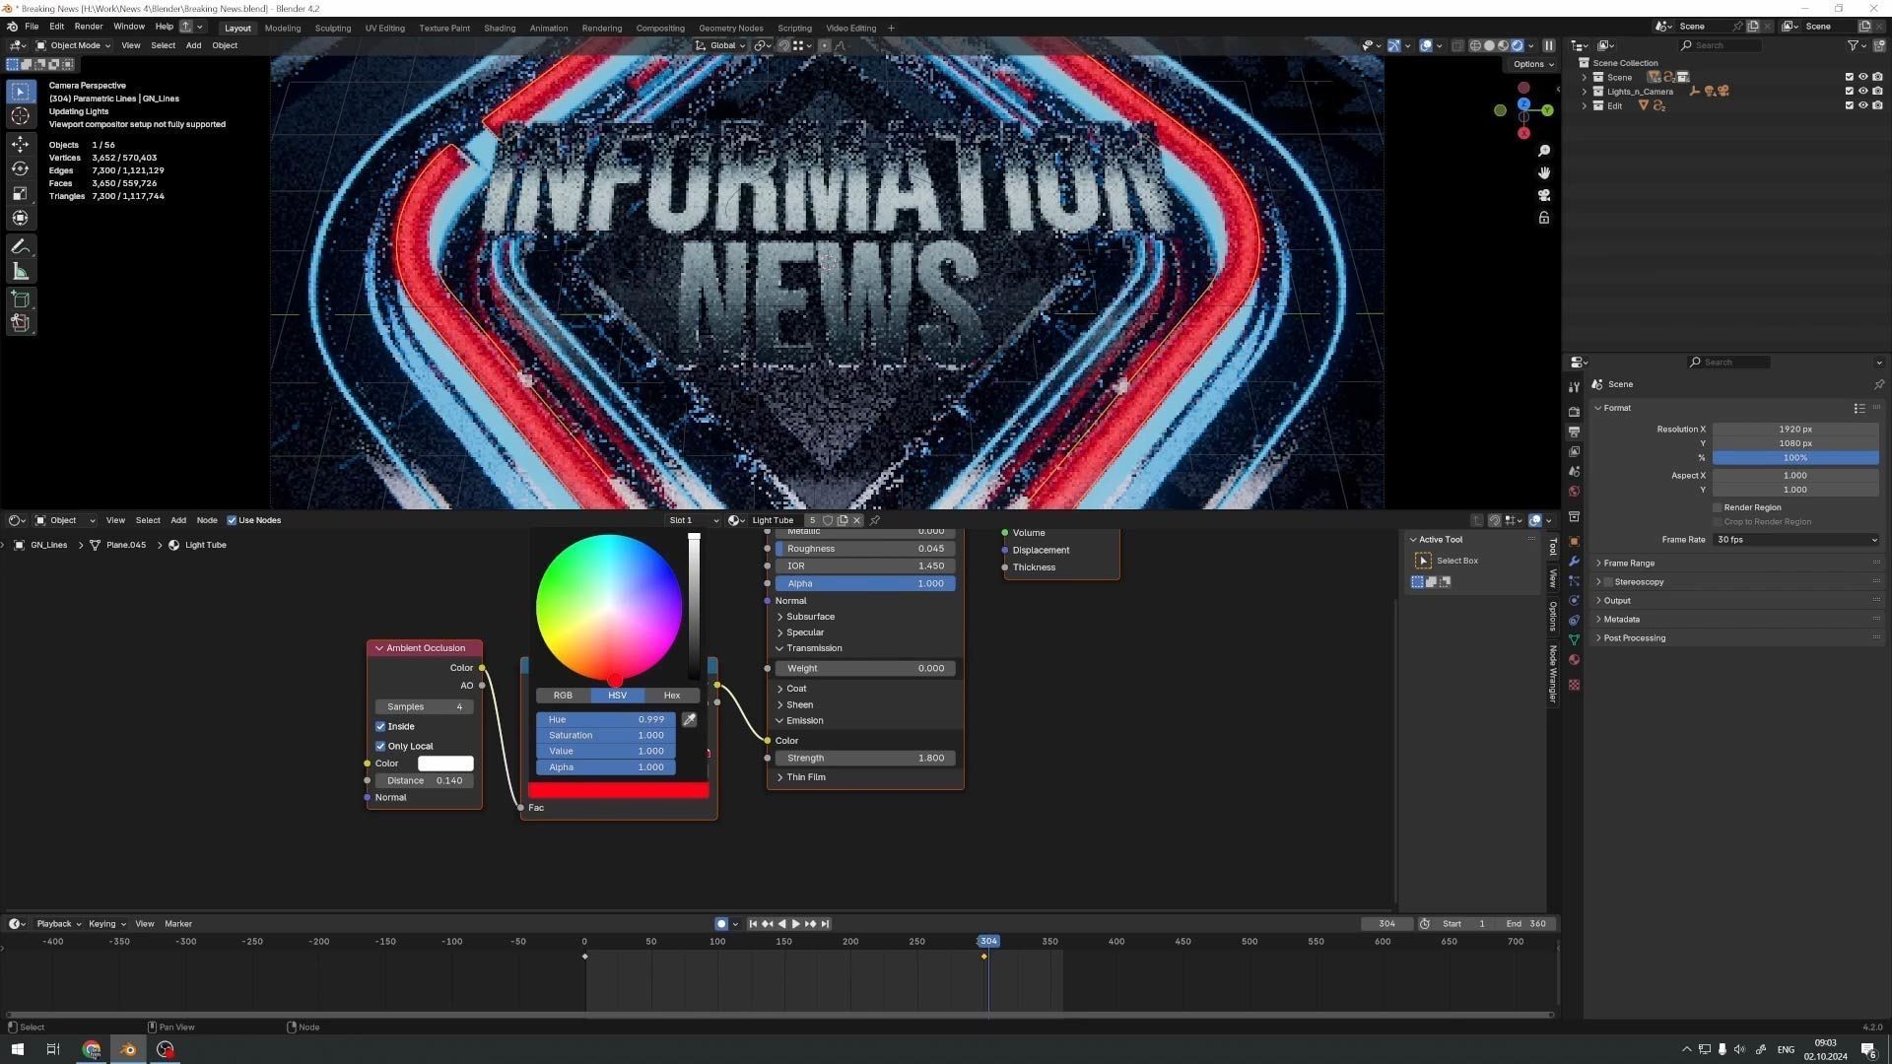Expand the Thin Film section
Screen dimensions: 1892x1064
pos(805,777)
